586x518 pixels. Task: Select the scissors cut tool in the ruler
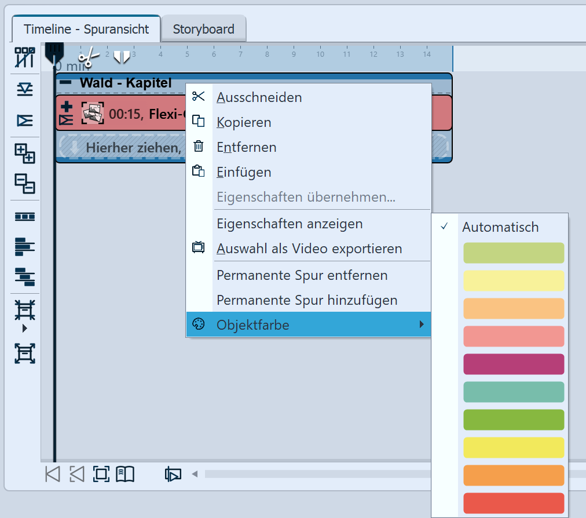pyautogui.click(x=89, y=59)
